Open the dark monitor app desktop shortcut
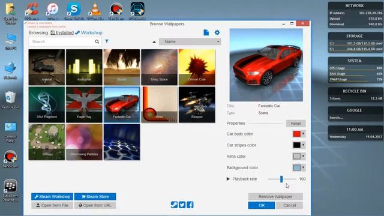The width and height of the screenshot is (384, 216). pos(137,11)
